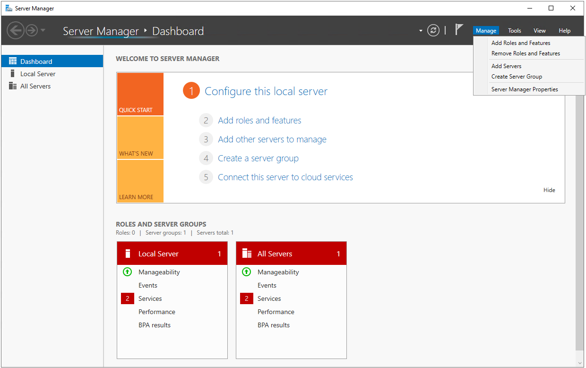This screenshot has width=586, height=368.
Task: Open the What's New tile
Action: [140, 138]
